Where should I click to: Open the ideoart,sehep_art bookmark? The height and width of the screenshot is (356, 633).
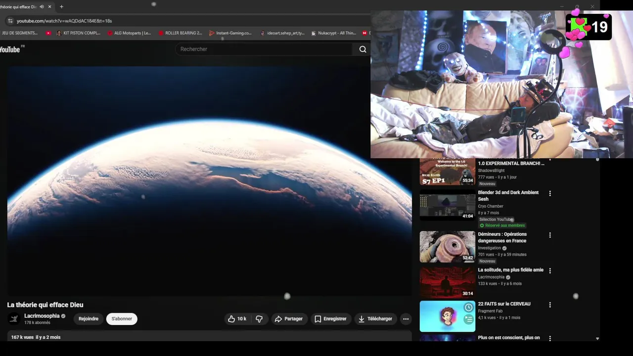(x=282, y=33)
